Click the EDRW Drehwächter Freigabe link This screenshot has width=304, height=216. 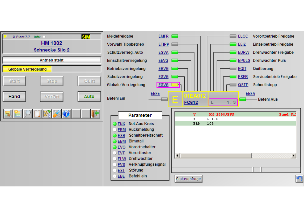[244, 52]
